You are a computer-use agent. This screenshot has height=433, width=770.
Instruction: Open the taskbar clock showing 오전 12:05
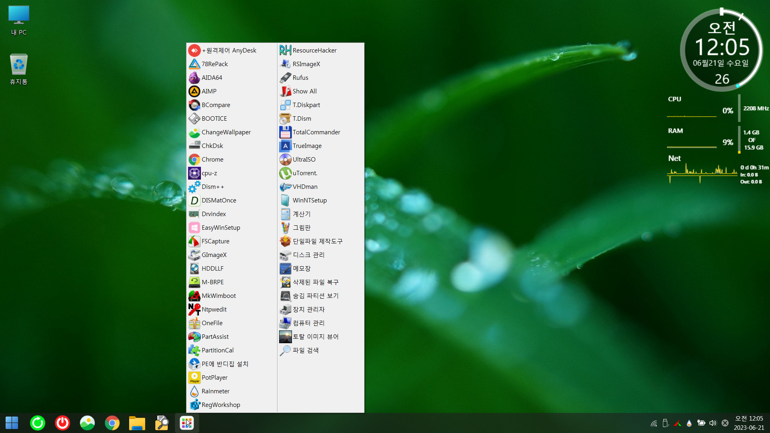coord(749,423)
